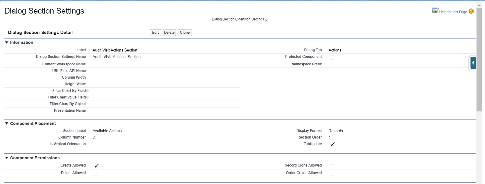Screen dimensions: 485x184
Task: Open Dialog Section Extension Settings related list link
Action: click(238, 19)
